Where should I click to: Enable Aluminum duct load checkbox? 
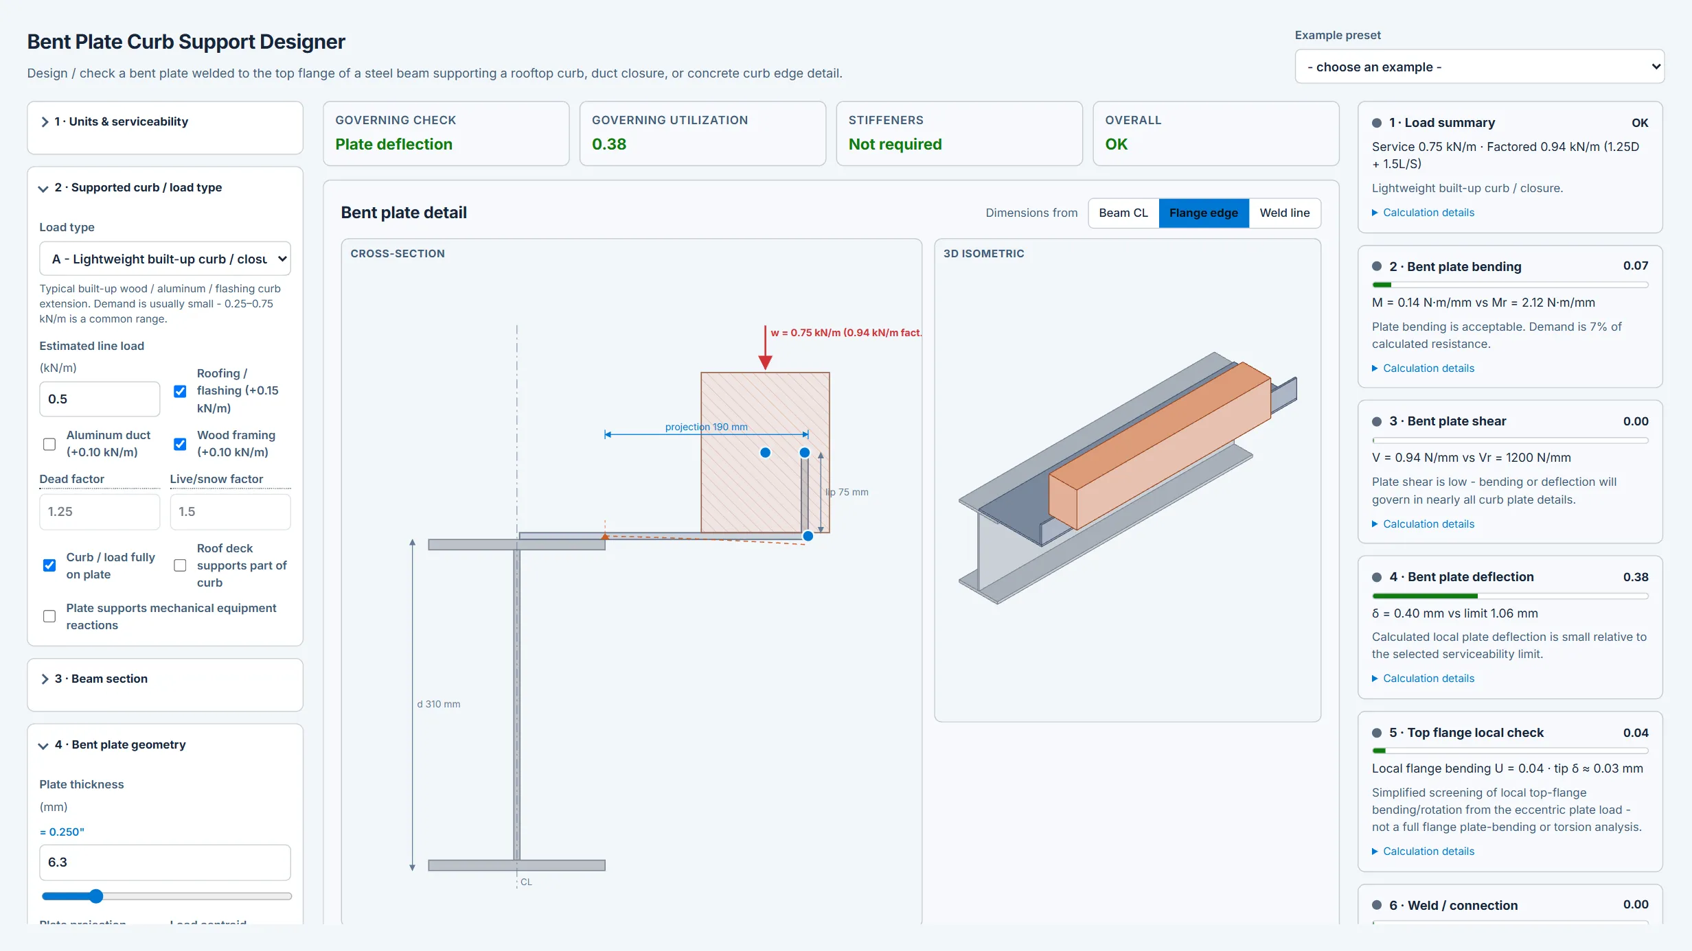click(49, 444)
